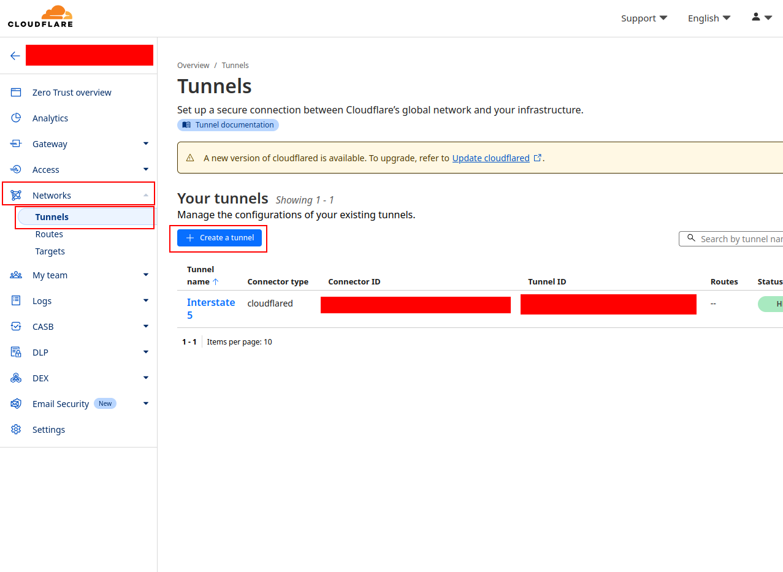783x572 pixels.
Task: Follow the Update cloudflared link
Action: point(491,158)
